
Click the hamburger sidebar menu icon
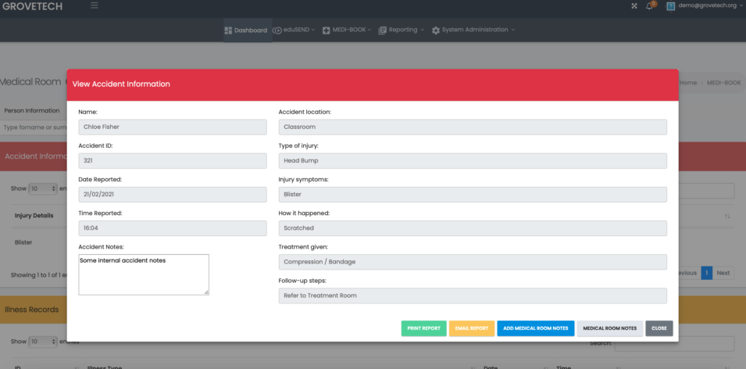[x=95, y=6]
